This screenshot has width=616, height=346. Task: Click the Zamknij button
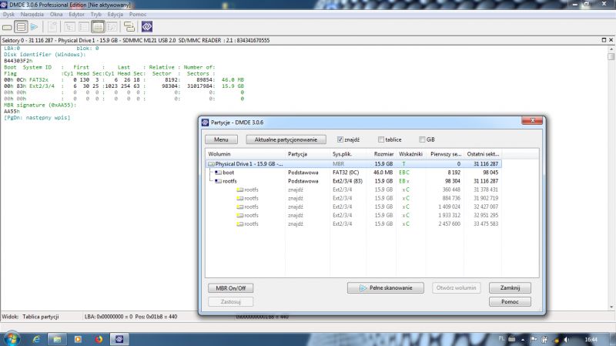pos(510,287)
